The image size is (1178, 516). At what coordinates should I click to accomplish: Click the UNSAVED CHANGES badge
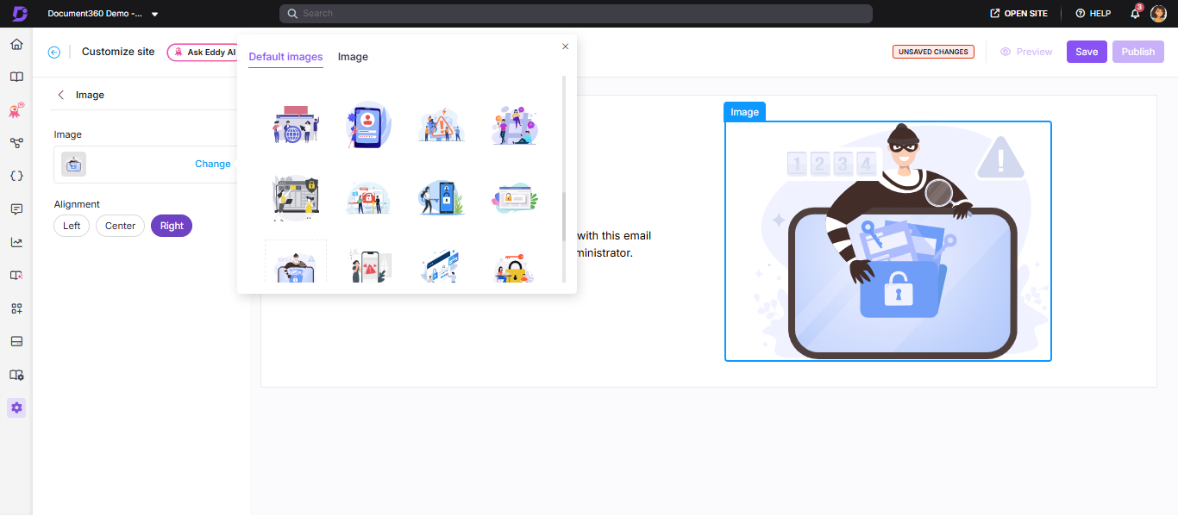tap(933, 52)
